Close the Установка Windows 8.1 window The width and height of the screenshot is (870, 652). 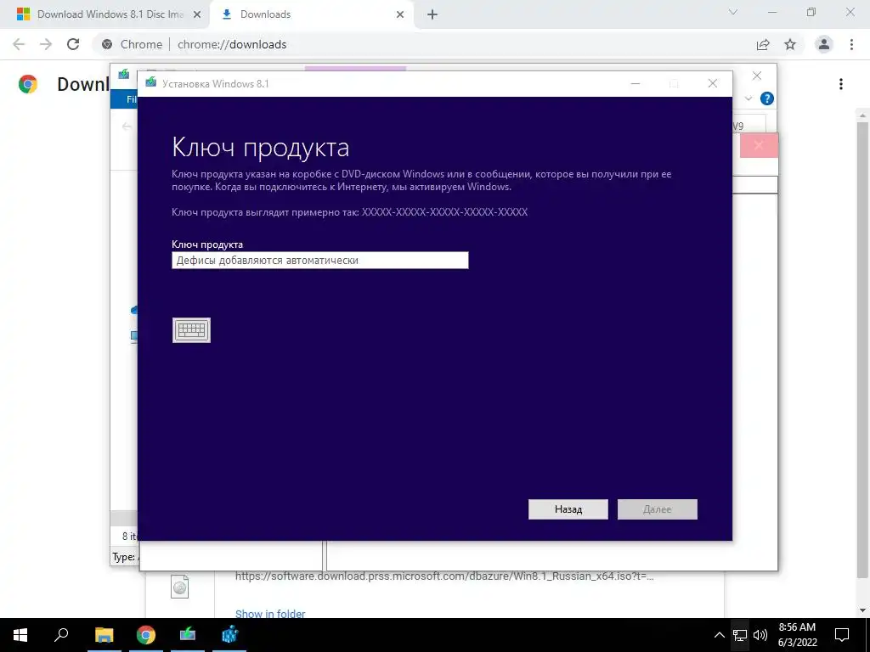click(713, 84)
